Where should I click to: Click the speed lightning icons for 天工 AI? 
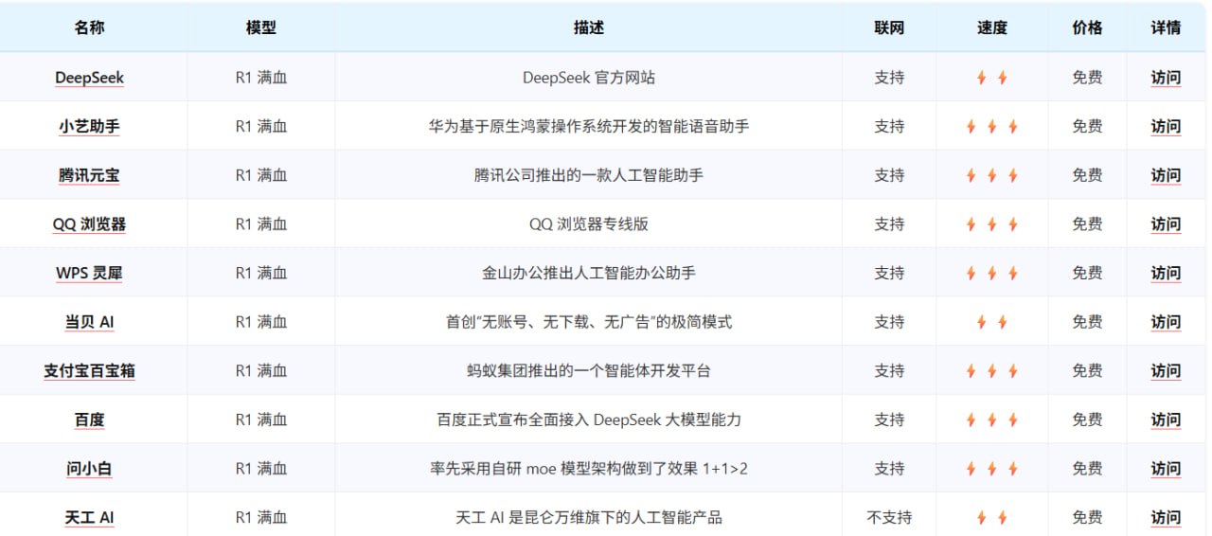(x=991, y=518)
